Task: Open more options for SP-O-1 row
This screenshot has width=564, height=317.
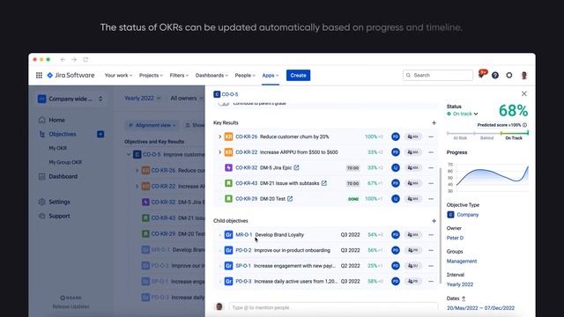Action: [x=431, y=266]
